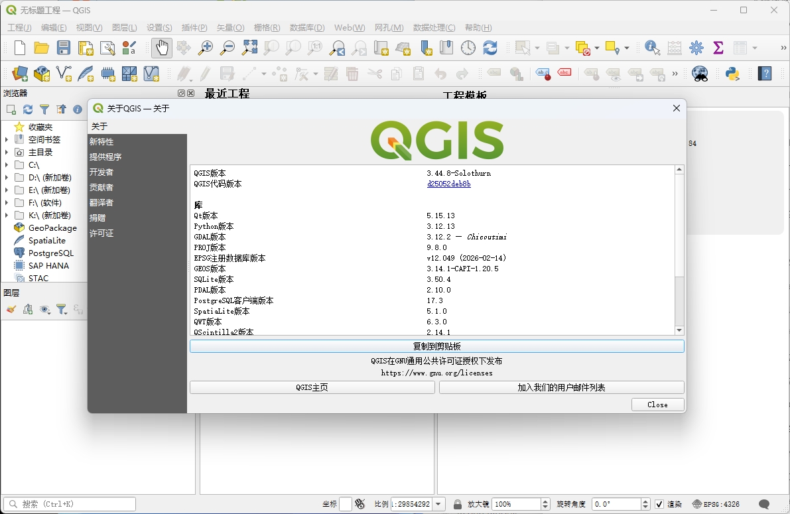The image size is (790, 514).
Task: Filter the Browser panel tree
Action: pos(44,109)
